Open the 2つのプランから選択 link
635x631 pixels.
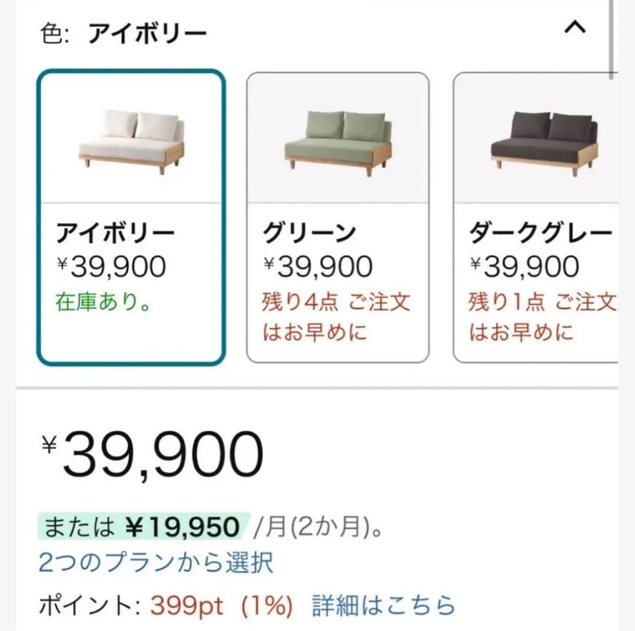click(x=156, y=562)
